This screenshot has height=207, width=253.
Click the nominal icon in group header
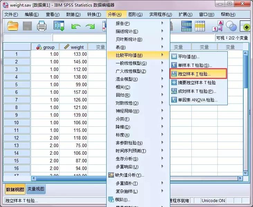pos(39,47)
